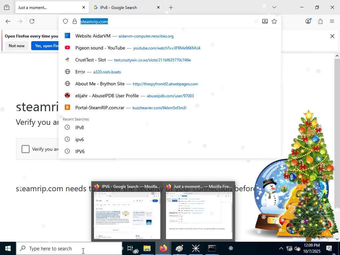
Task: Open tracking protection shield icon
Action: [x=65, y=21]
